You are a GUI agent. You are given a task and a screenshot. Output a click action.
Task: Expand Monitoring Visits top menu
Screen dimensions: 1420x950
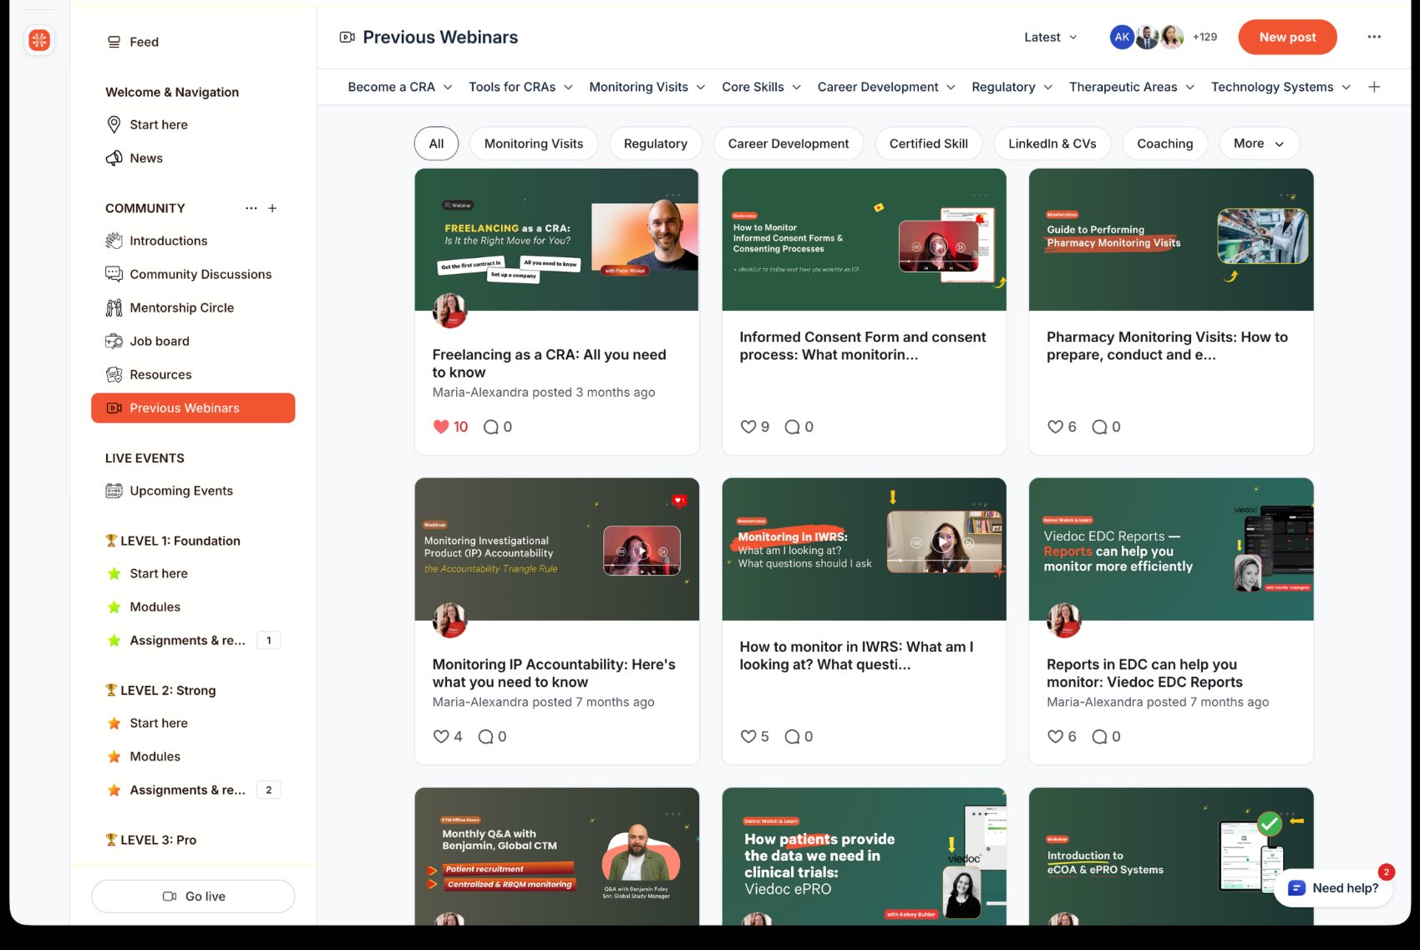647,87
